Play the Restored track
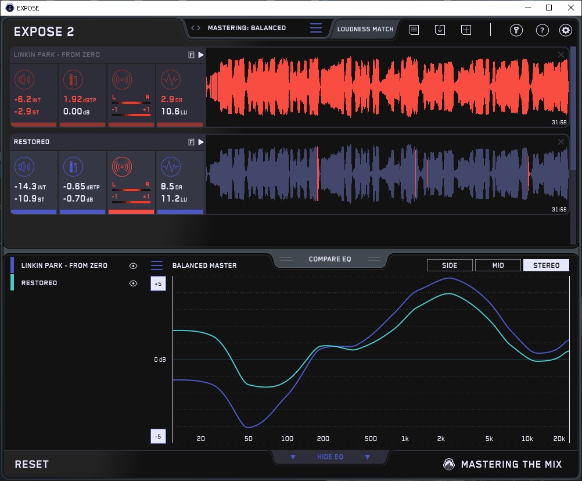Image resolution: width=582 pixels, height=481 pixels. (201, 142)
